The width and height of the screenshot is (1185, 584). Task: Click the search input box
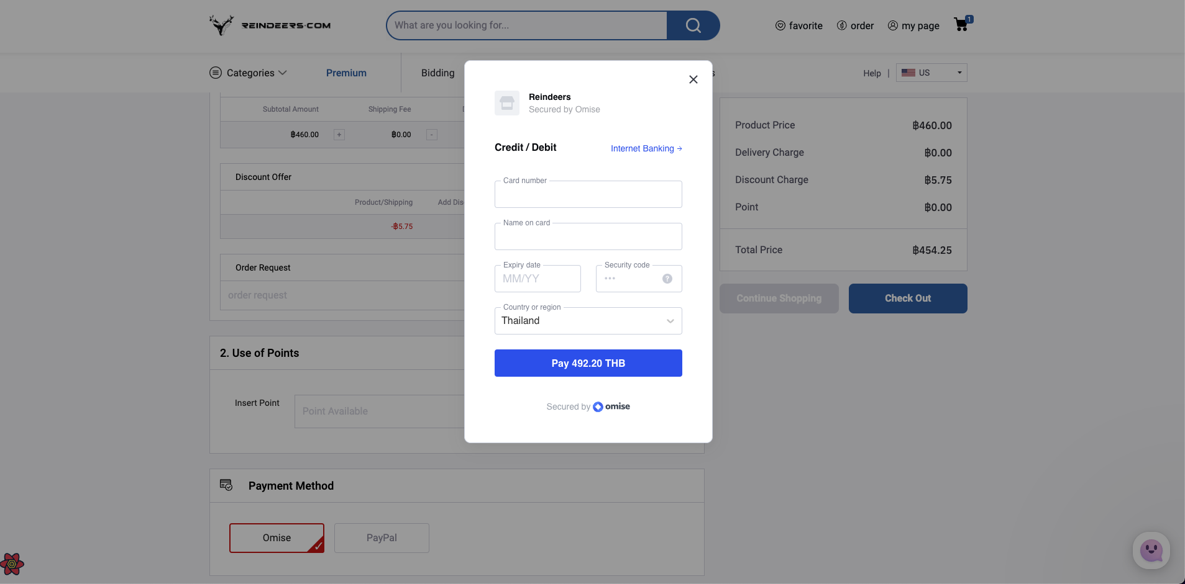[526, 25]
